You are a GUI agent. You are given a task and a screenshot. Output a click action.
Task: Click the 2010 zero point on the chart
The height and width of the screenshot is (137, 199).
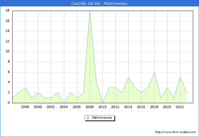pyautogui.click(x=103, y=103)
